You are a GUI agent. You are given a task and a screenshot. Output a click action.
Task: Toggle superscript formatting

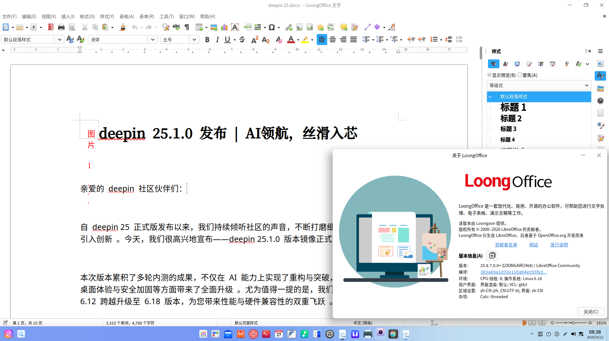coord(254,39)
